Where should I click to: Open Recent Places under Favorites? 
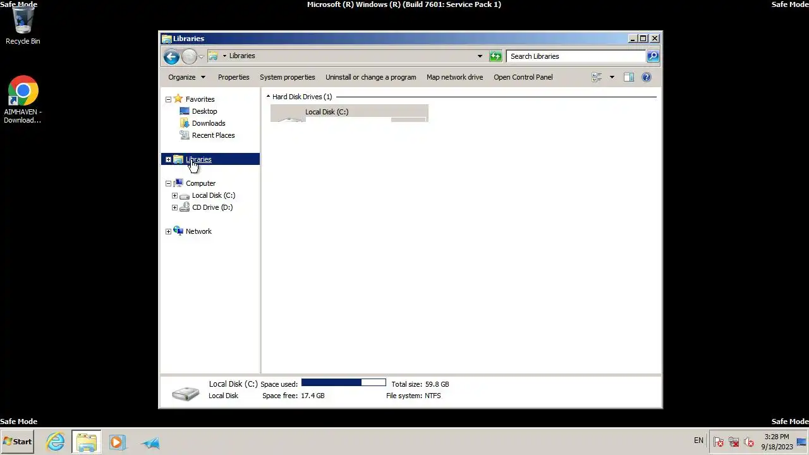point(214,135)
